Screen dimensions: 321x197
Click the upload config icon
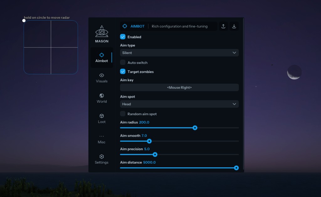coord(223,26)
